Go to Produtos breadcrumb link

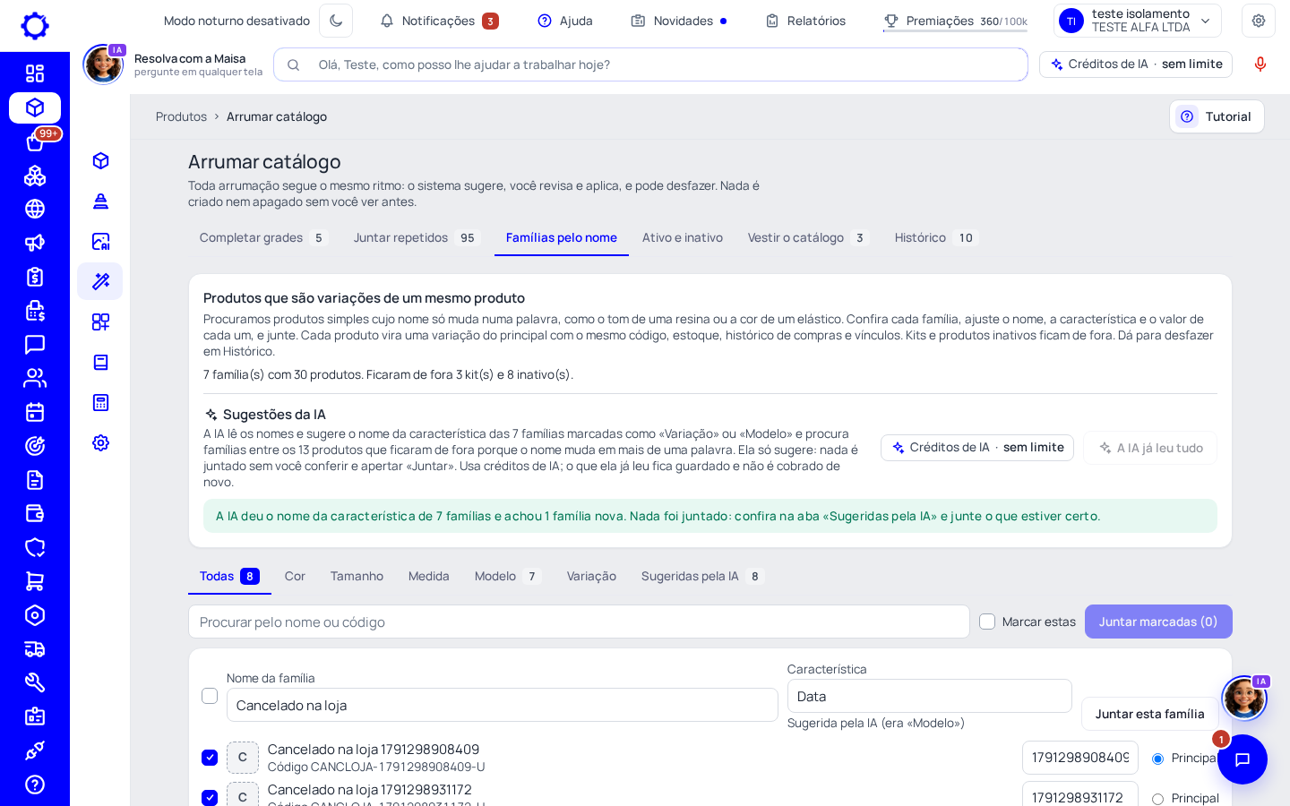[x=181, y=116]
